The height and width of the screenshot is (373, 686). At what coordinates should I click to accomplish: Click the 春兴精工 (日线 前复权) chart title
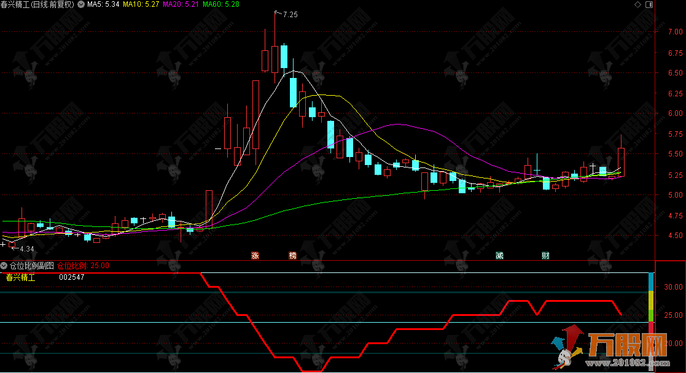(39, 4)
